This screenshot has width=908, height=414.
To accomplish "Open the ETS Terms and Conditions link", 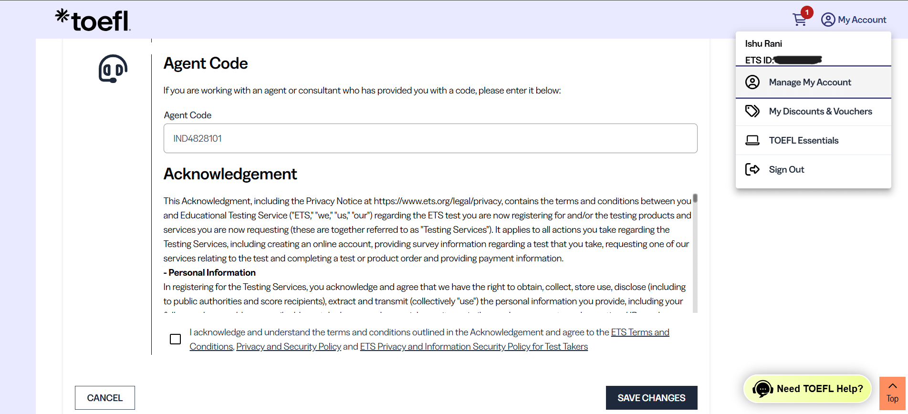I will click(640, 332).
